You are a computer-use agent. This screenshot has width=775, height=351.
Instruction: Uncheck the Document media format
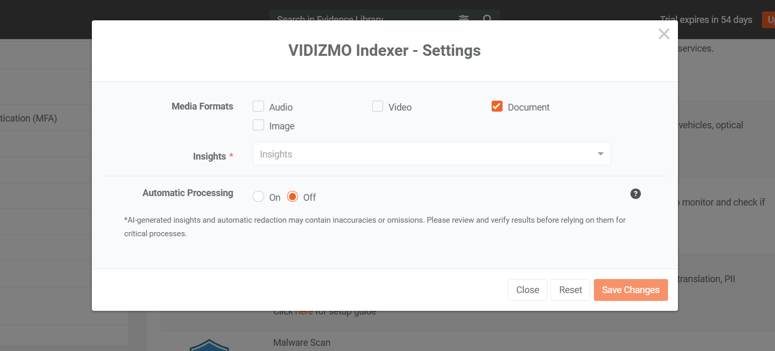497,106
